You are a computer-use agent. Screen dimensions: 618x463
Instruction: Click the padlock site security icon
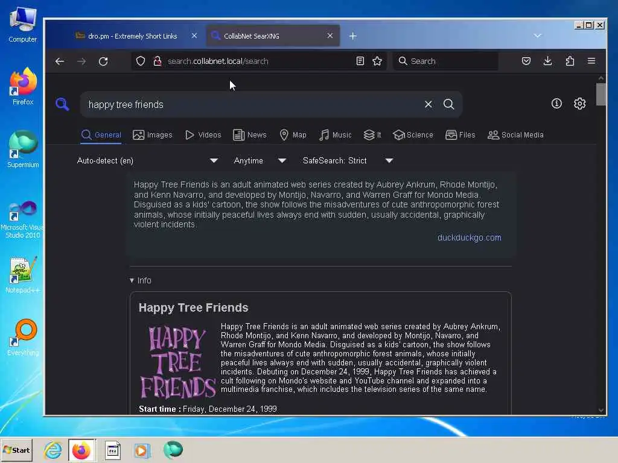[158, 61]
